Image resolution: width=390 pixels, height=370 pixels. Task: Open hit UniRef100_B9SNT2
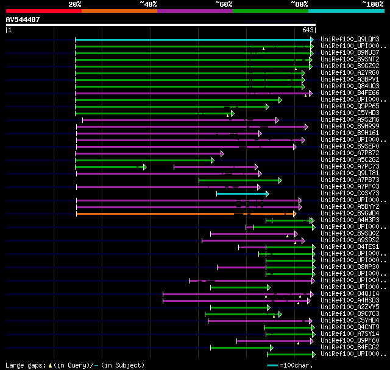click(350, 60)
